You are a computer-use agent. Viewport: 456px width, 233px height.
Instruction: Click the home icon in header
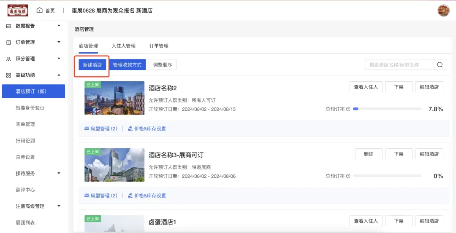click(40, 10)
